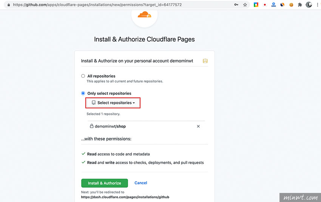Open the colorful square browser extension

click(x=256, y=5)
